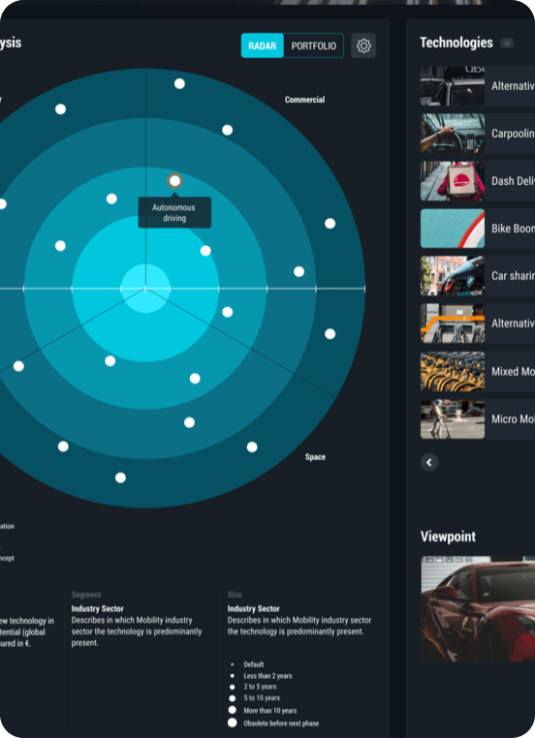The image size is (535, 738).
Task: Open the Alternative thumbnail showing Uber car
Action: [x=452, y=85]
